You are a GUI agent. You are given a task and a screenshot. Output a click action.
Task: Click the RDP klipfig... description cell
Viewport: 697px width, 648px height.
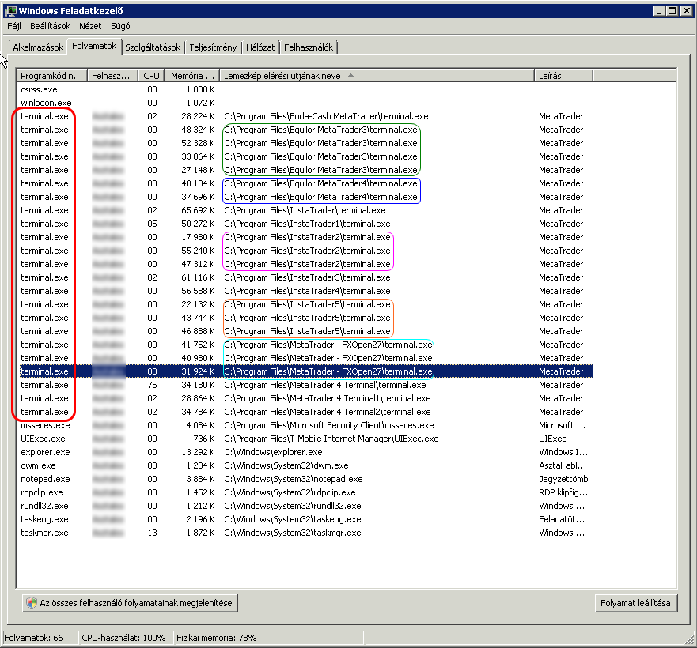pos(563,492)
